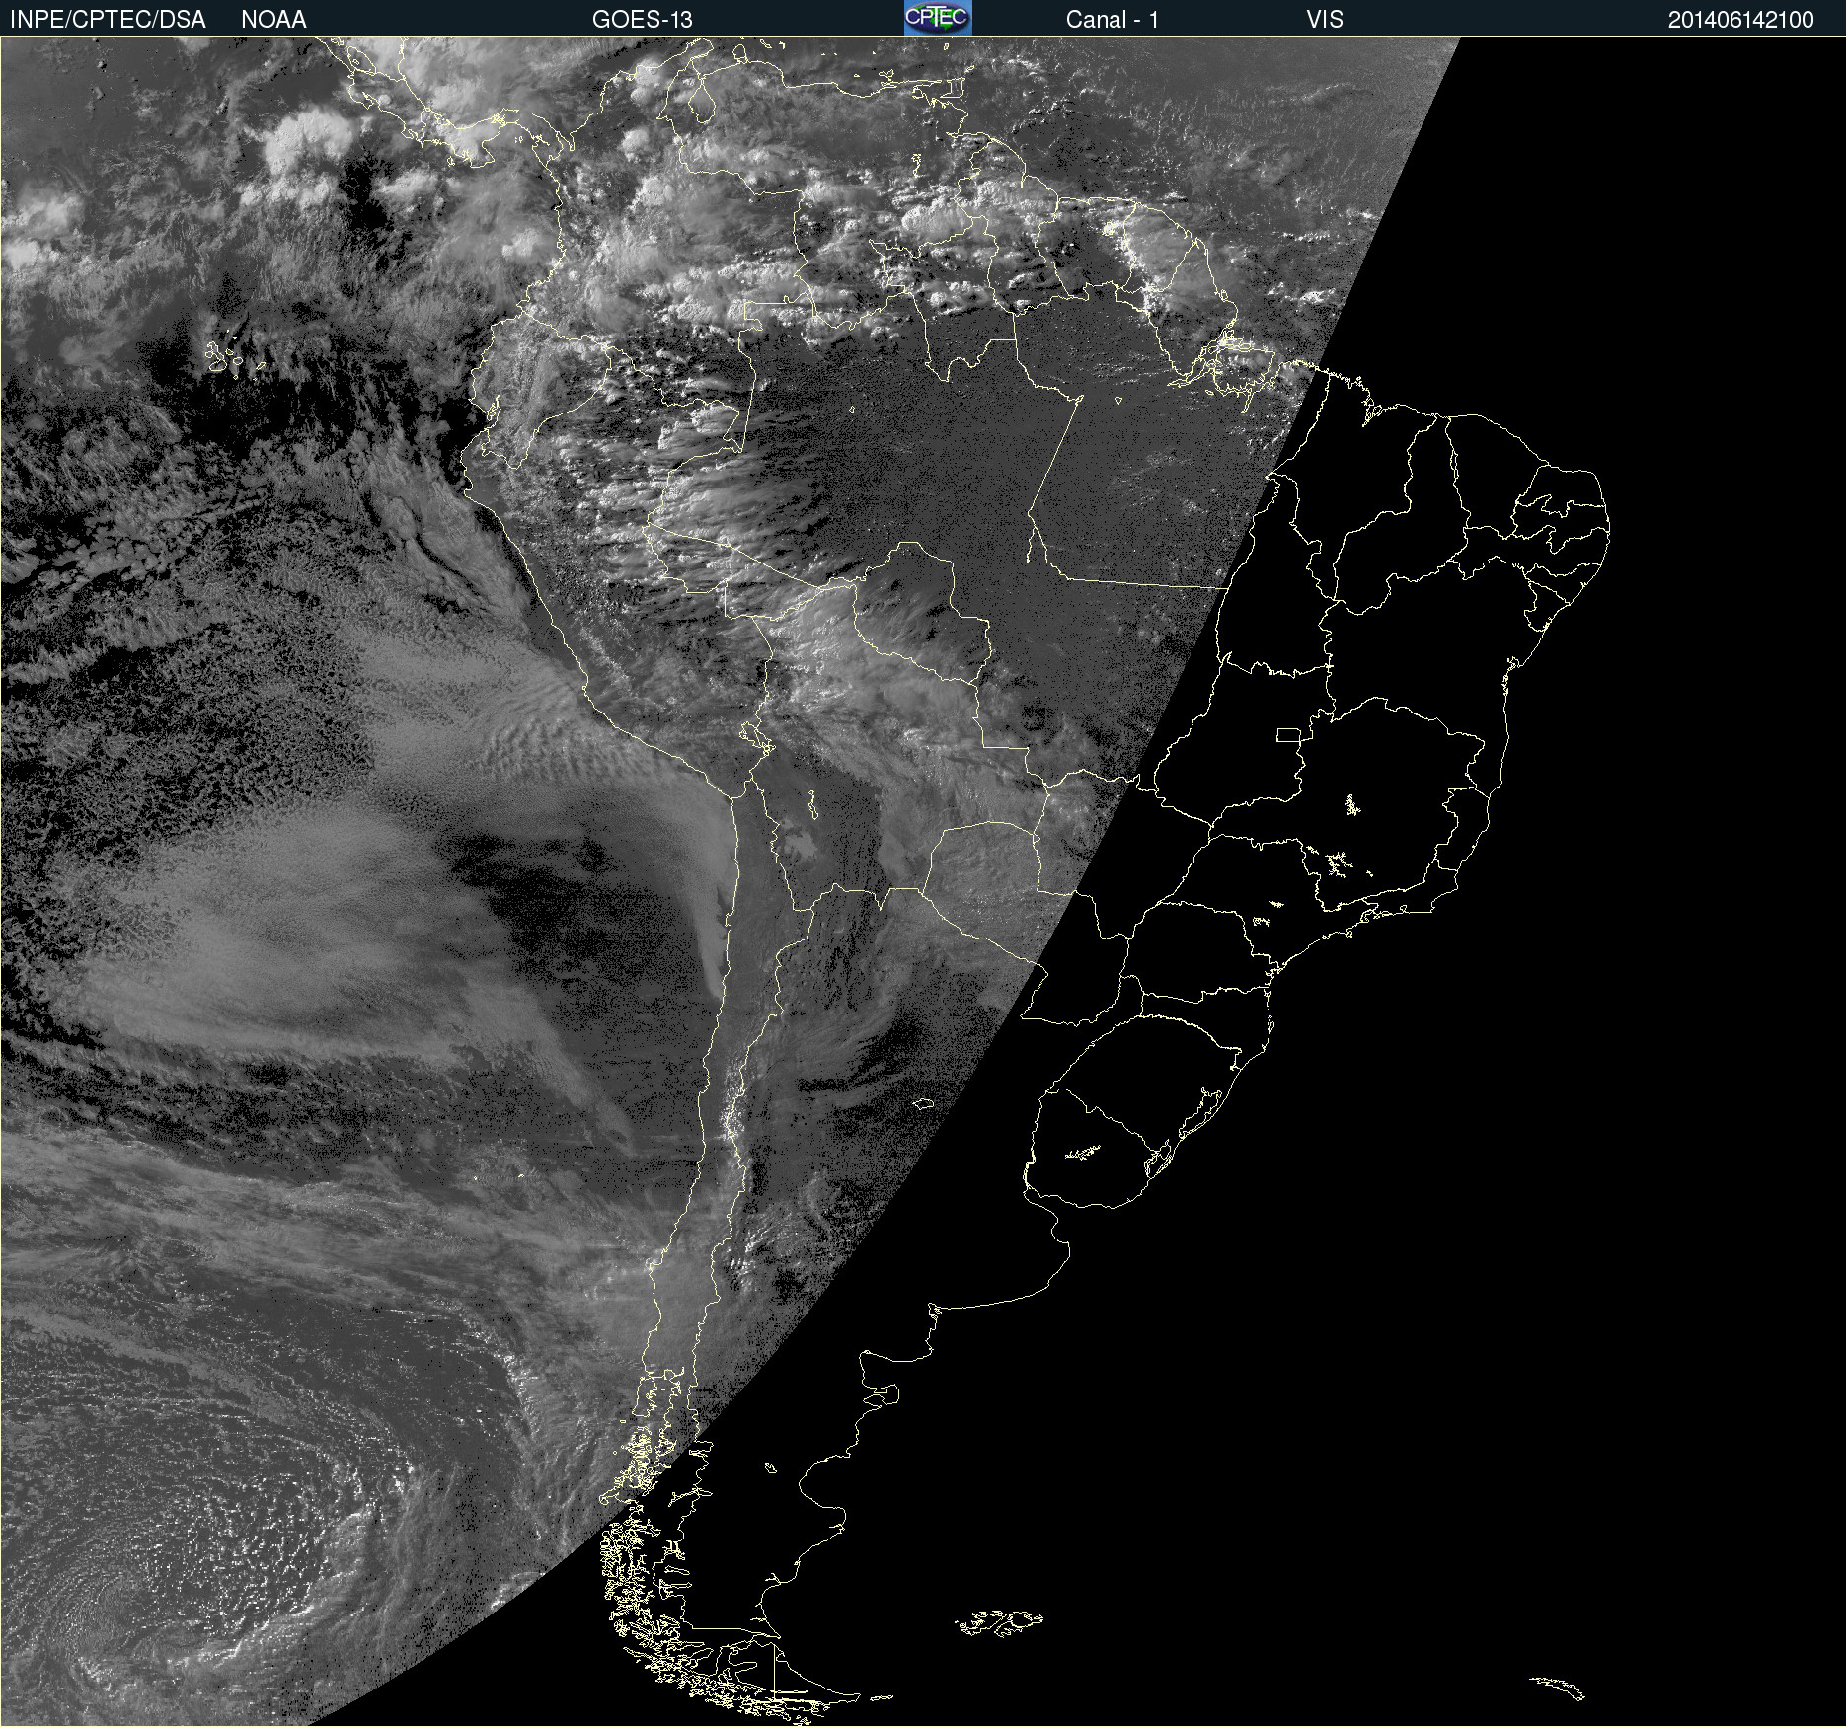This screenshot has height=1727, width=1846.
Task: Click the 201406142100 timestamp
Action: coord(1741,20)
